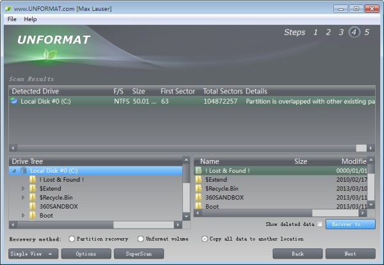Sort by First Sector column header
The image size is (384, 265).
tap(178, 91)
